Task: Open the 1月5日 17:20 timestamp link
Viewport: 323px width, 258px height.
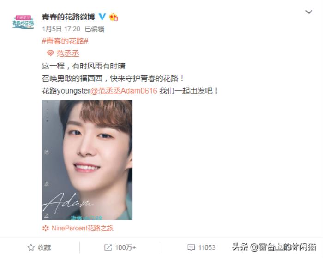Action: click(x=61, y=29)
